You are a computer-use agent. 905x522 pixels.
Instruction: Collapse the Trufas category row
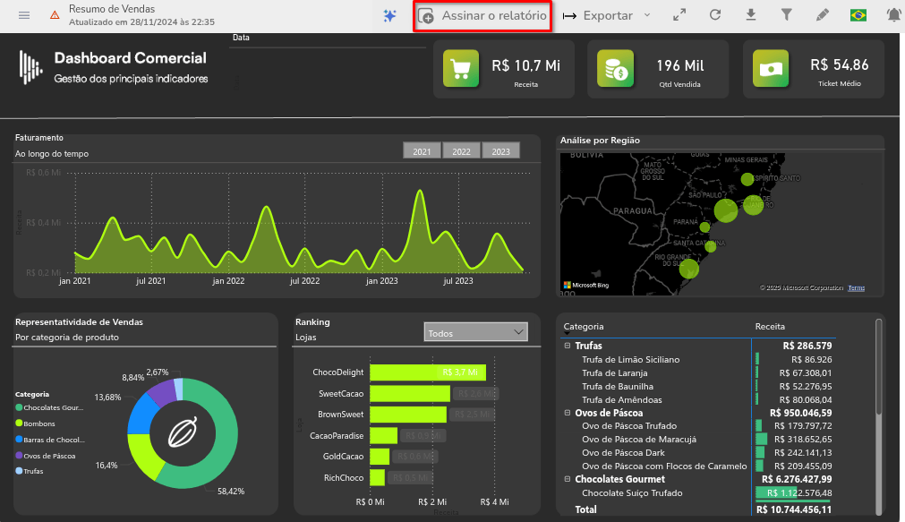(x=568, y=346)
